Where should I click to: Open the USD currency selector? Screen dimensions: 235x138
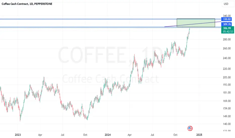[228, 4]
